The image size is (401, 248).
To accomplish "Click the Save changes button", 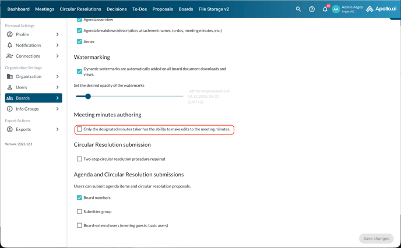I will click(376, 239).
